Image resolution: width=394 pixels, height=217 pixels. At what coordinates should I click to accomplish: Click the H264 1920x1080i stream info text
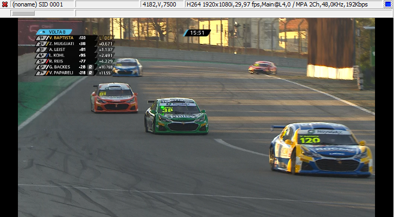pos(277,4)
